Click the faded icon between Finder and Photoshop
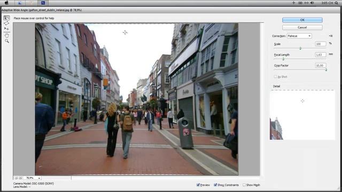342x192 pixels. pyautogui.click(x=31, y=3)
